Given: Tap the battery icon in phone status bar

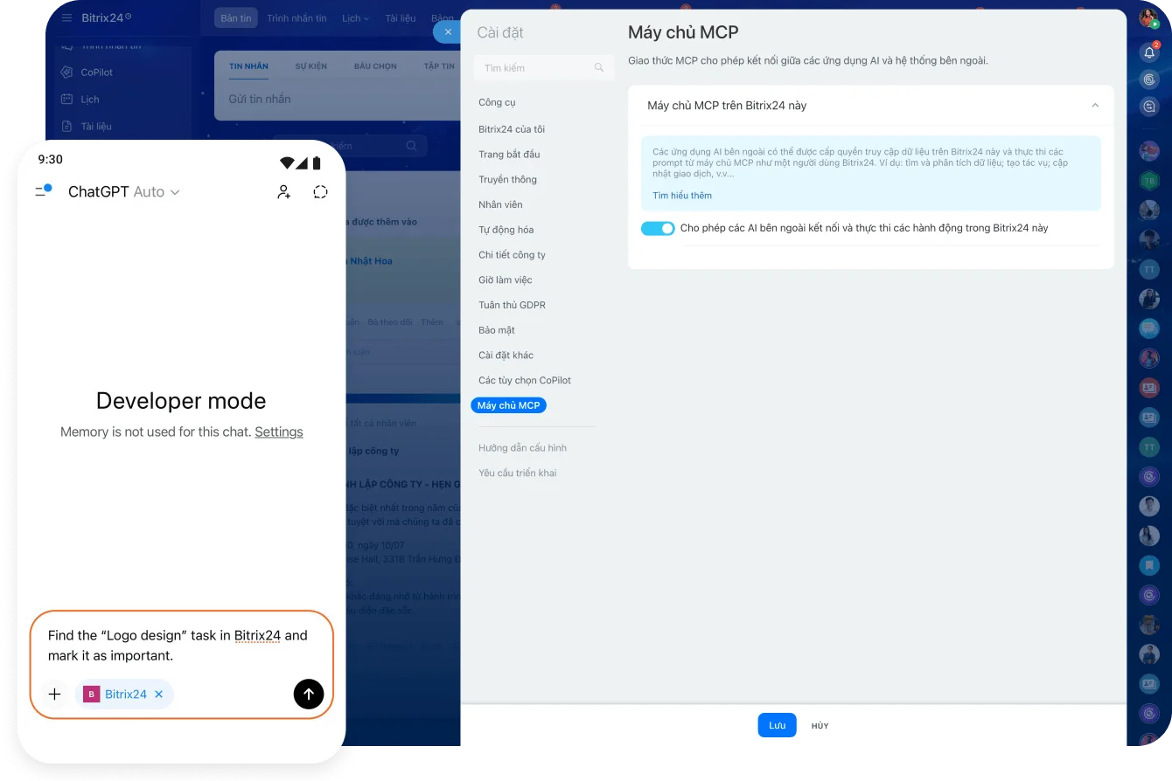Looking at the screenshot, I should [x=317, y=162].
